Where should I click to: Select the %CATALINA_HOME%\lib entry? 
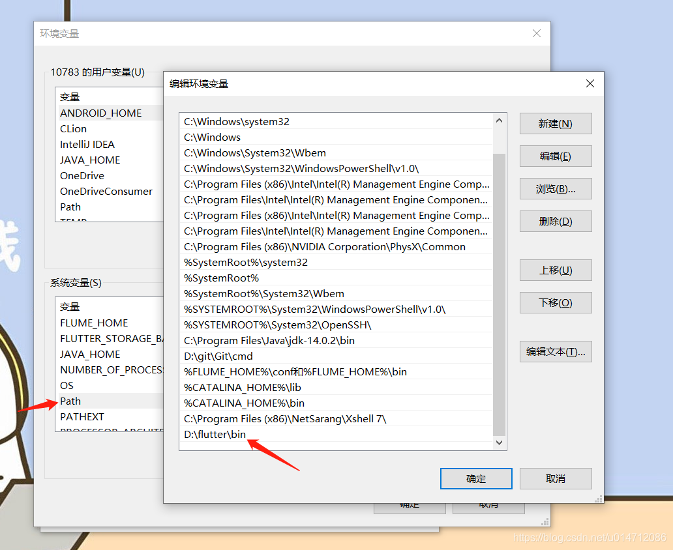pos(336,387)
